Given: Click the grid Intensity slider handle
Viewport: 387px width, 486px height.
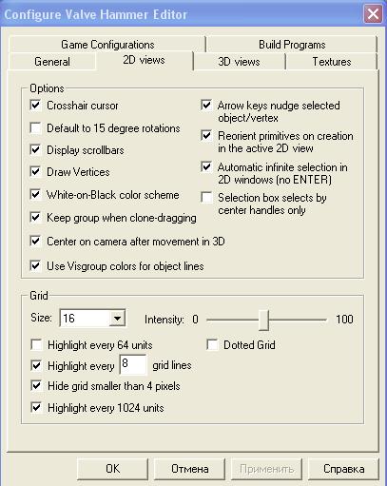Looking at the screenshot, I should click(x=263, y=320).
